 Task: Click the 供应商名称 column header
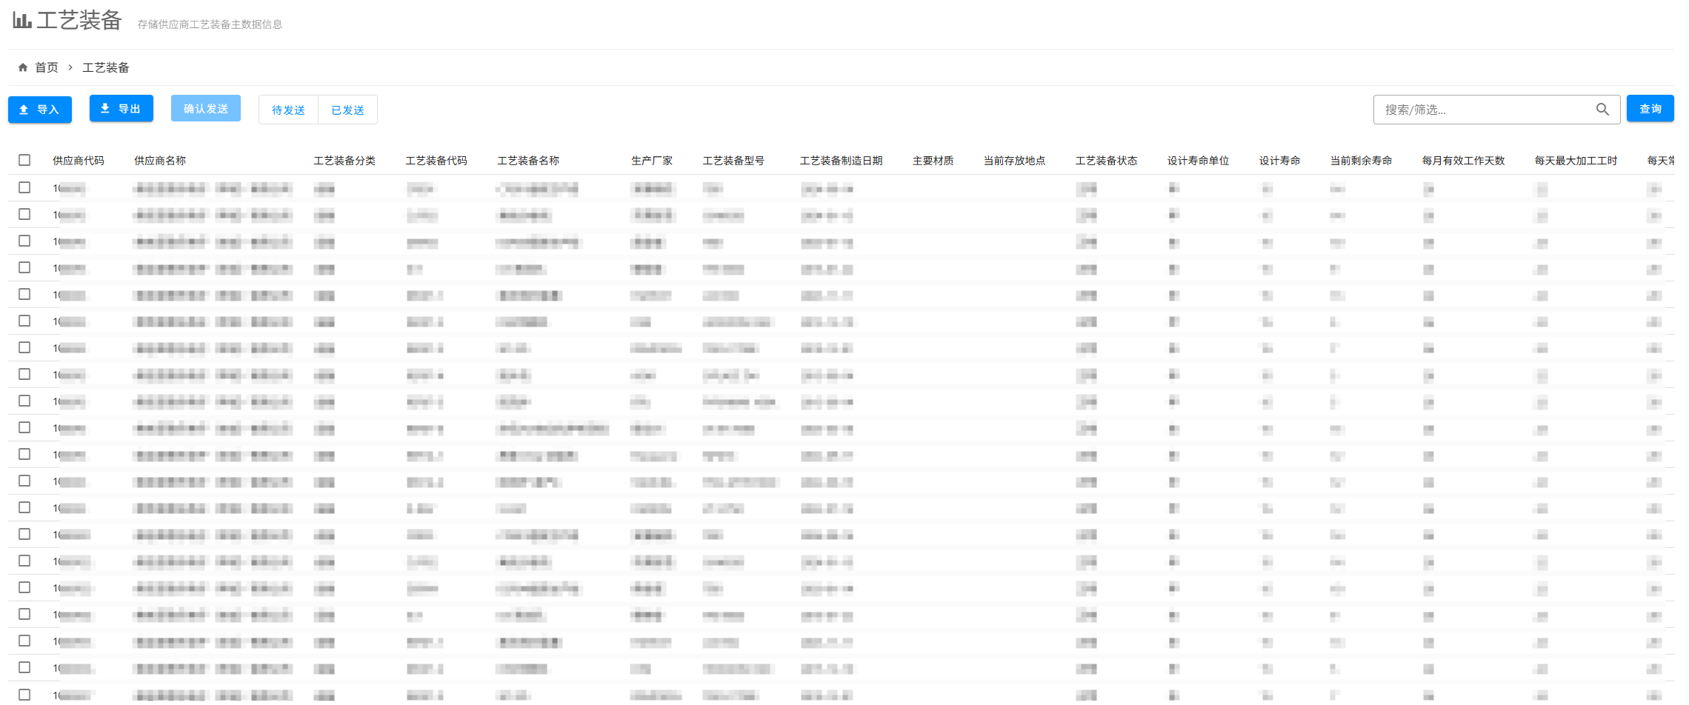click(160, 161)
